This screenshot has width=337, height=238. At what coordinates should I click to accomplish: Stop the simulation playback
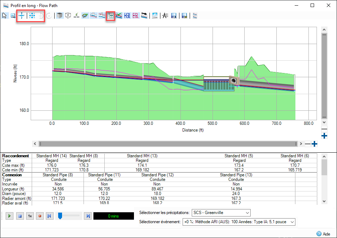[20, 216]
